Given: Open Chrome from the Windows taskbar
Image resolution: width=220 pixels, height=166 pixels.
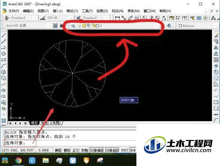Looking at the screenshot, I should click(x=18, y=161).
